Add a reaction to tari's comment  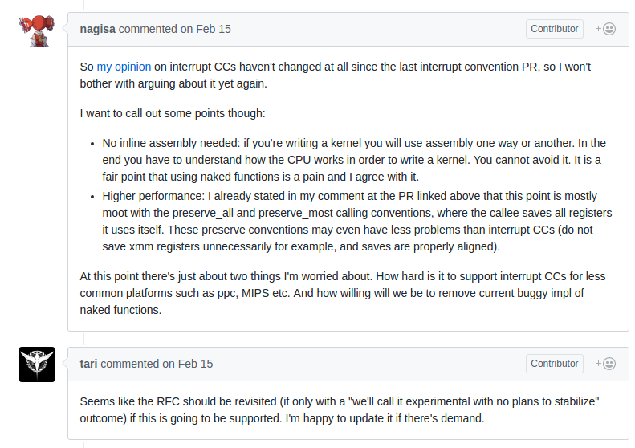tap(605, 364)
